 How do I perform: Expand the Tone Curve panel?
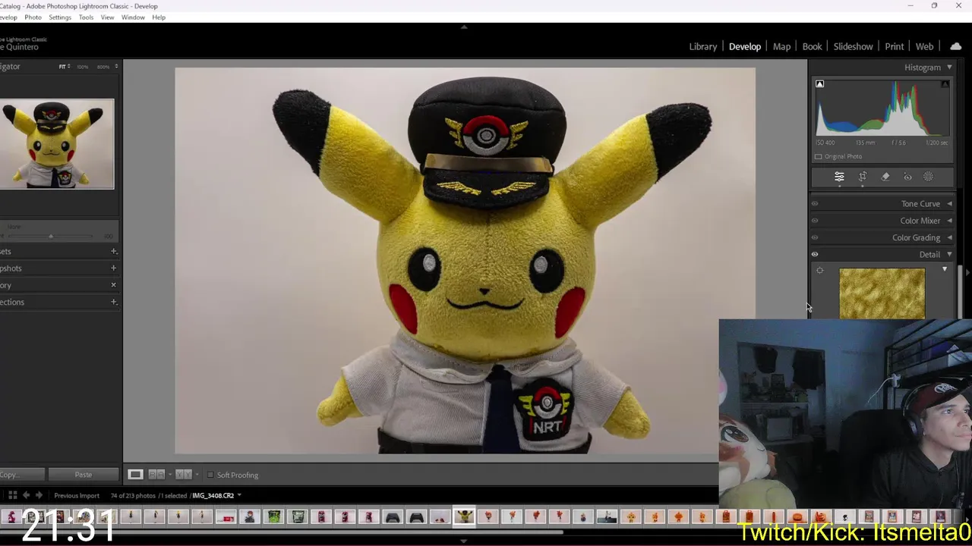(x=949, y=204)
